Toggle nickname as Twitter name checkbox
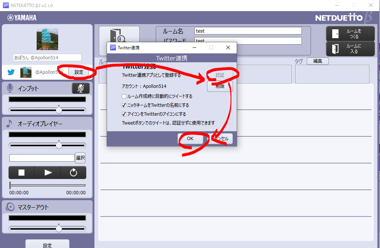 pyautogui.click(x=124, y=105)
